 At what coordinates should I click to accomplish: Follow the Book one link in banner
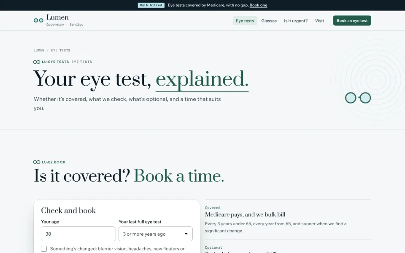point(258,5)
